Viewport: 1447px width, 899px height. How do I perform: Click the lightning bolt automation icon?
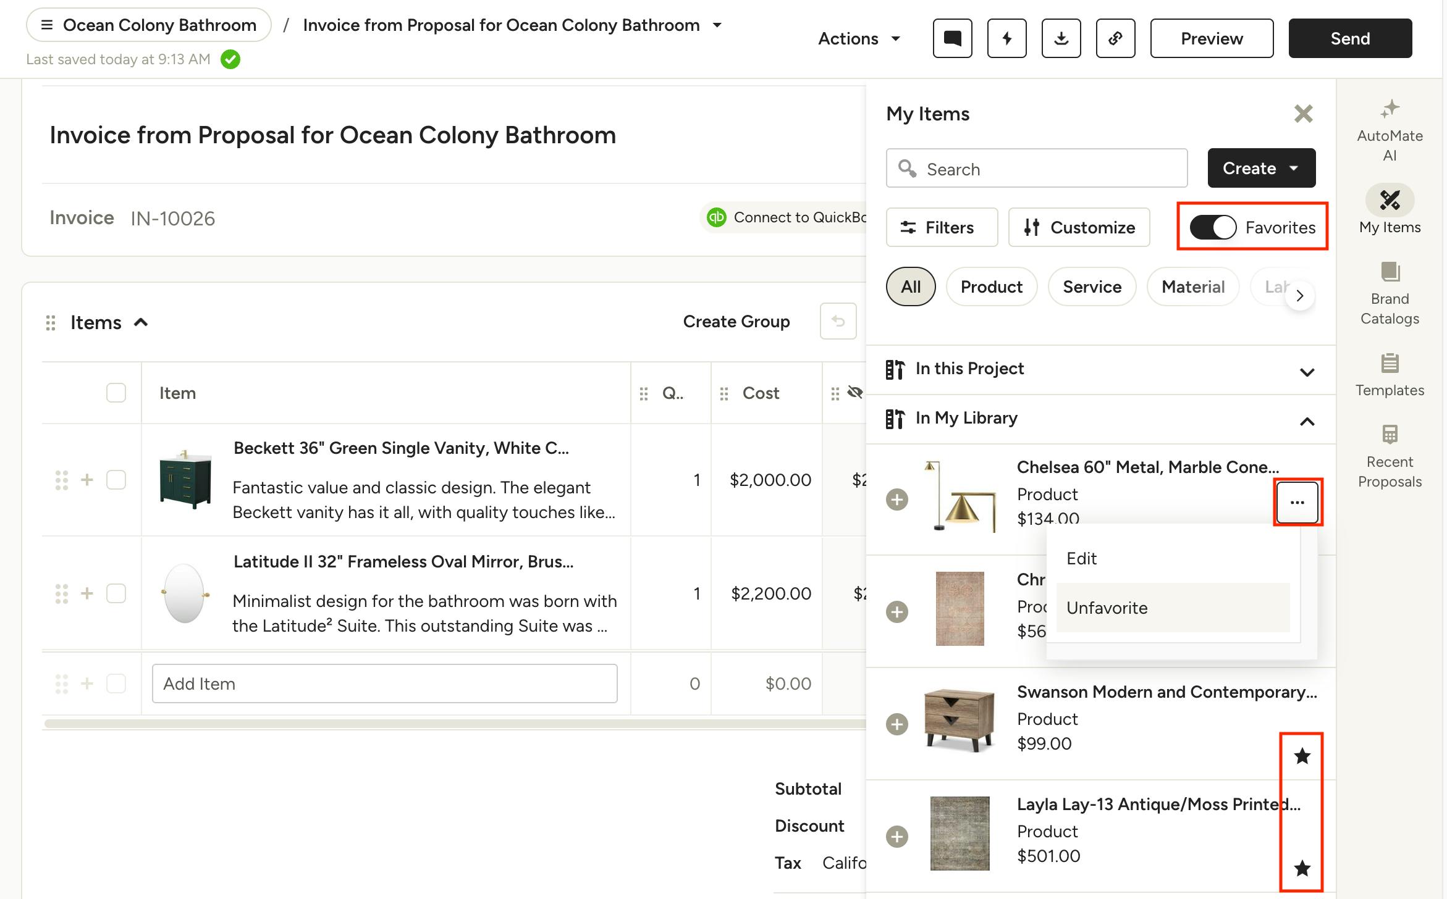pyautogui.click(x=1006, y=38)
